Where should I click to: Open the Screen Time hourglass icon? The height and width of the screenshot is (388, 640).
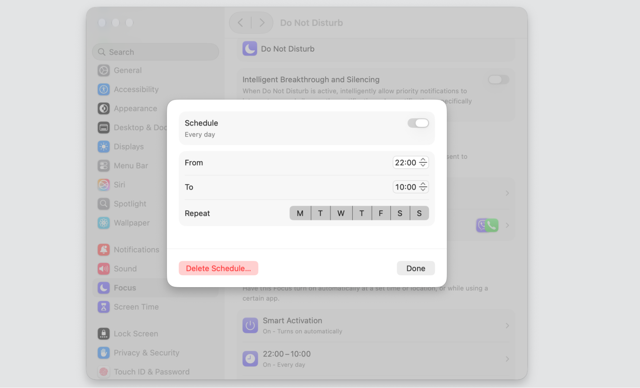(103, 307)
